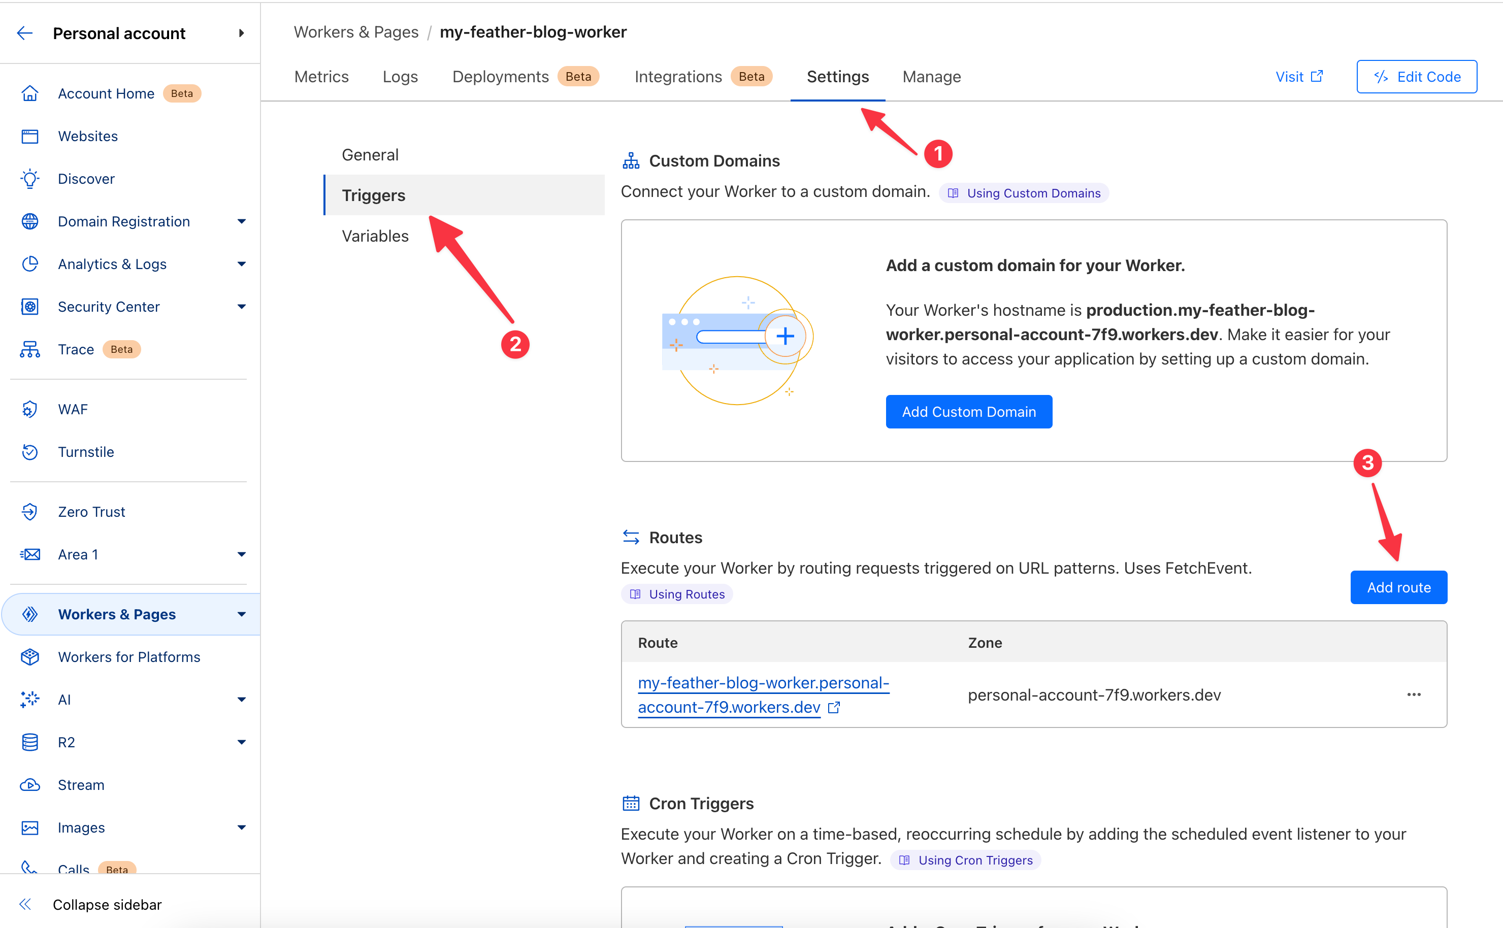Open Account Home in the sidebar

pos(106,93)
